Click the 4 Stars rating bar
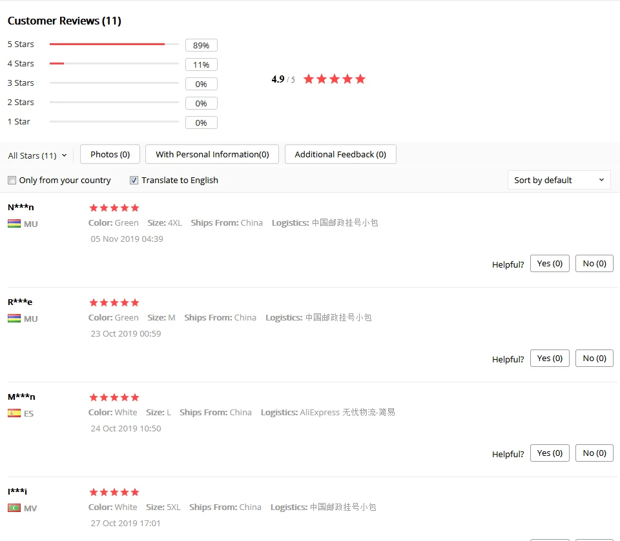Viewport: 620px width, 541px height. [114, 64]
